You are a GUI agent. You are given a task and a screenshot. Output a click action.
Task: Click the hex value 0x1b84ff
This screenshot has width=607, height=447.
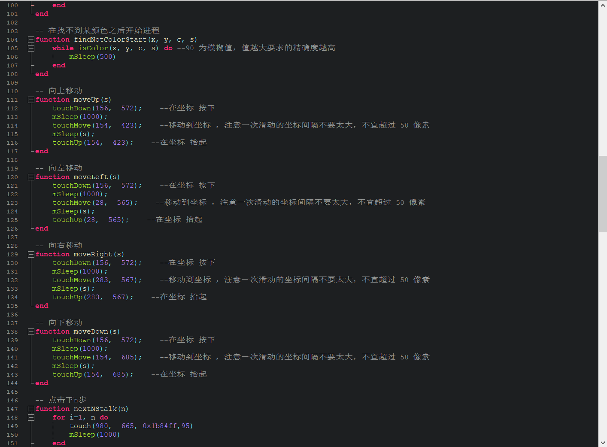pyautogui.click(x=160, y=426)
